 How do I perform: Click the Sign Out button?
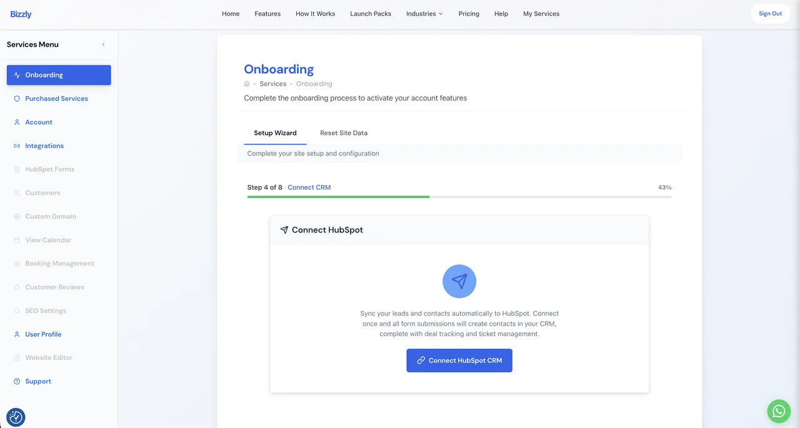(770, 14)
